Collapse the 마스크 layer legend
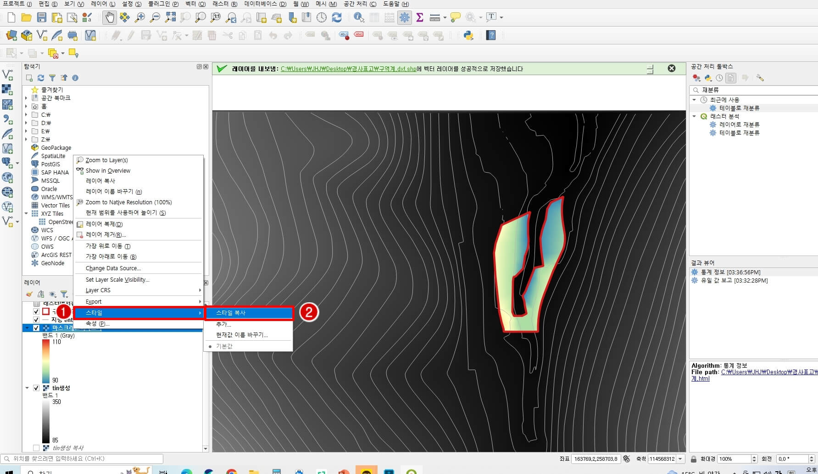The width and height of the screenshot is (818, 474). [x=28, y=328]
